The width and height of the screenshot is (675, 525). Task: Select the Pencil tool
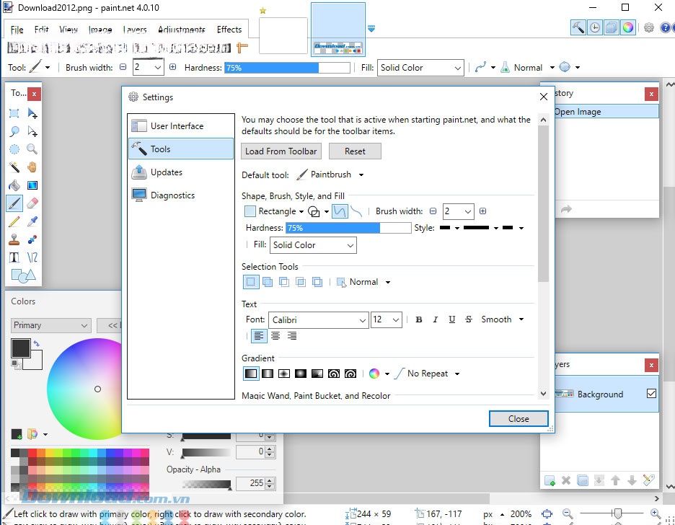point(14,221)
